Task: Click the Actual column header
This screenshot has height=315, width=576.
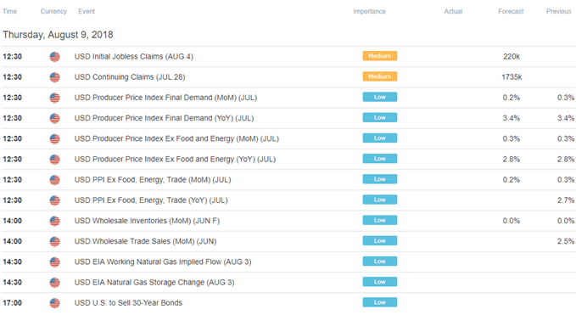Action: (x=453, y=11)
